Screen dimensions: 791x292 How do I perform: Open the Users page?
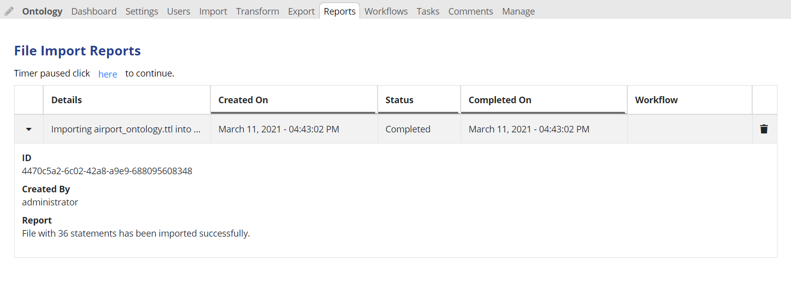pos(178,11)
